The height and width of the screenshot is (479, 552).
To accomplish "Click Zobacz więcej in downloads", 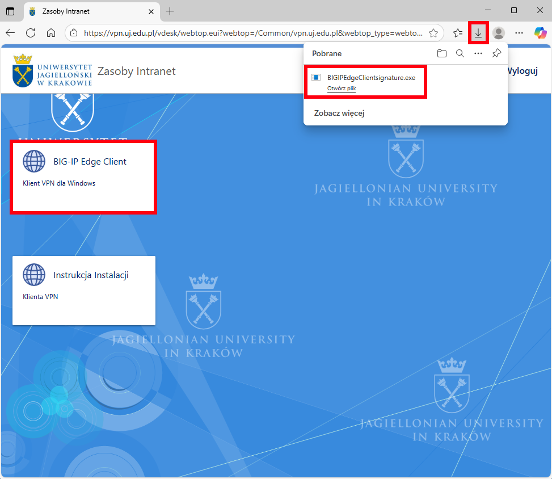I will pos(339,113).
